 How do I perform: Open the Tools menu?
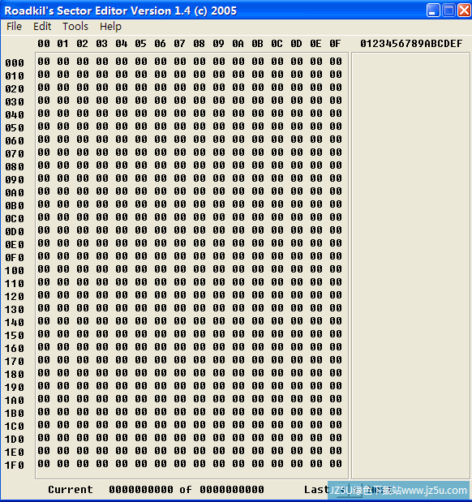point(75,26)
